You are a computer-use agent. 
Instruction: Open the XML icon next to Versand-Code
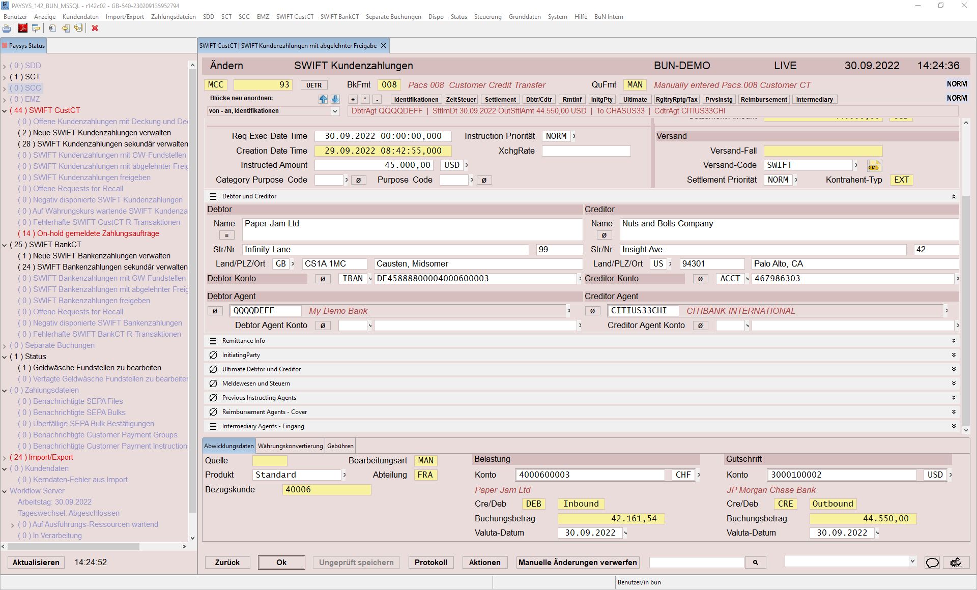click(x=874, y=166)
